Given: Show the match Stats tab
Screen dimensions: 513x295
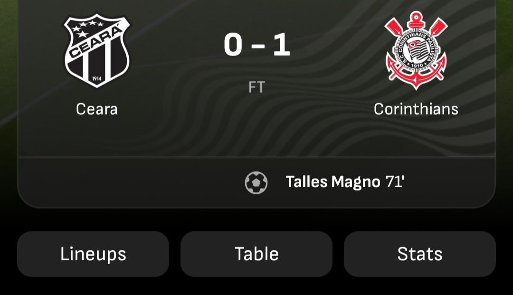Looking at the screenshot, I should [420, 254].
